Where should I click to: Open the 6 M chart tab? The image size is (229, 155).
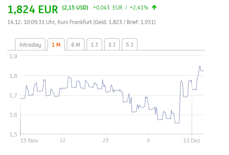pyautogui.click(x=75, y=45)
